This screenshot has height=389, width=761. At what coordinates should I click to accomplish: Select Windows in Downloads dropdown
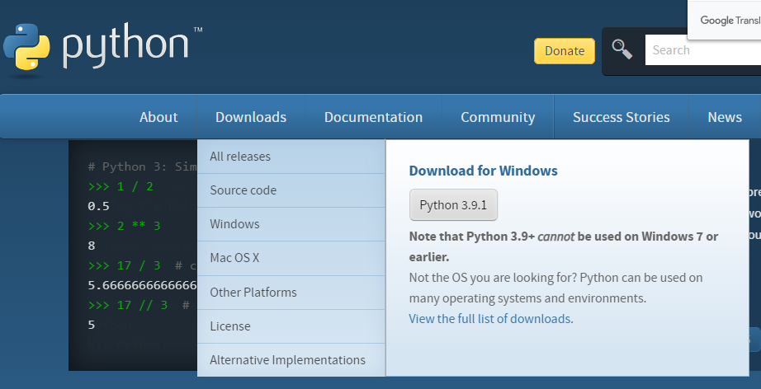tap(291, 224)
